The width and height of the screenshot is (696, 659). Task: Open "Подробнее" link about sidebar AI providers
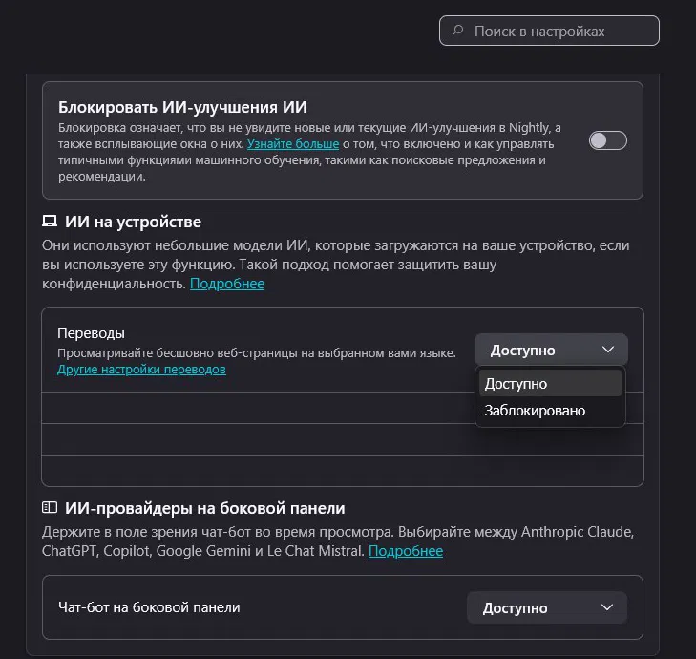coord(406,551)
